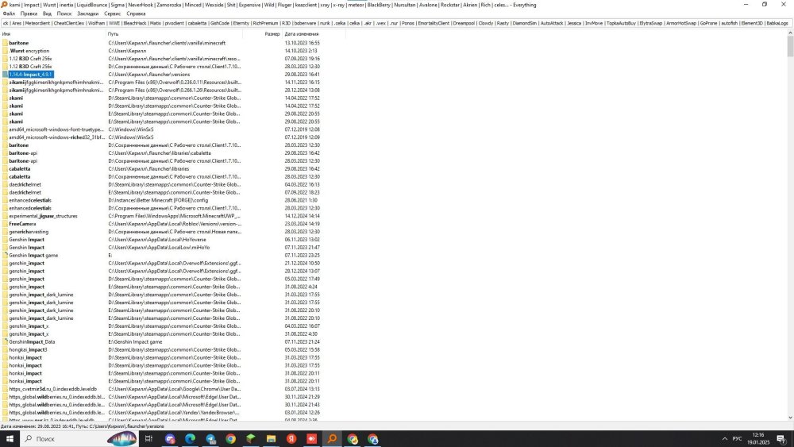Click folder icon of amd64_microsoft-windows-font-truetype row
The height and width of the screenshot is (447, 794).
click(5, 129)
